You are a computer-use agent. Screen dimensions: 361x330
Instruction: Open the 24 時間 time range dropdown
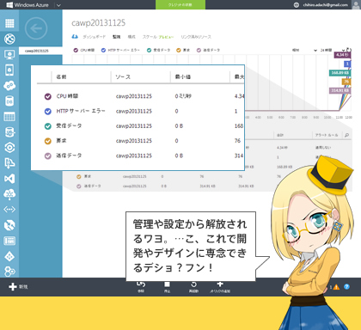pos(333,50)
